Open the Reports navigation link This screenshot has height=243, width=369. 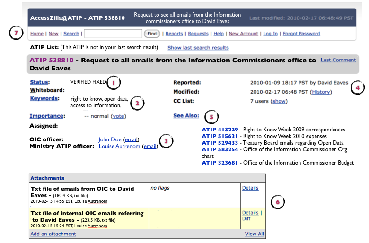click(174, 34)
